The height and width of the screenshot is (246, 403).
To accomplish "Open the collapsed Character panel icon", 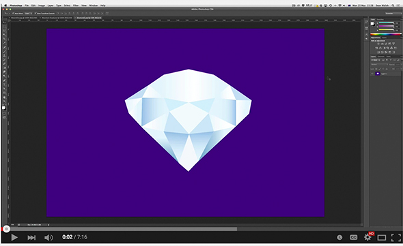I will click(x=367, y=35).
